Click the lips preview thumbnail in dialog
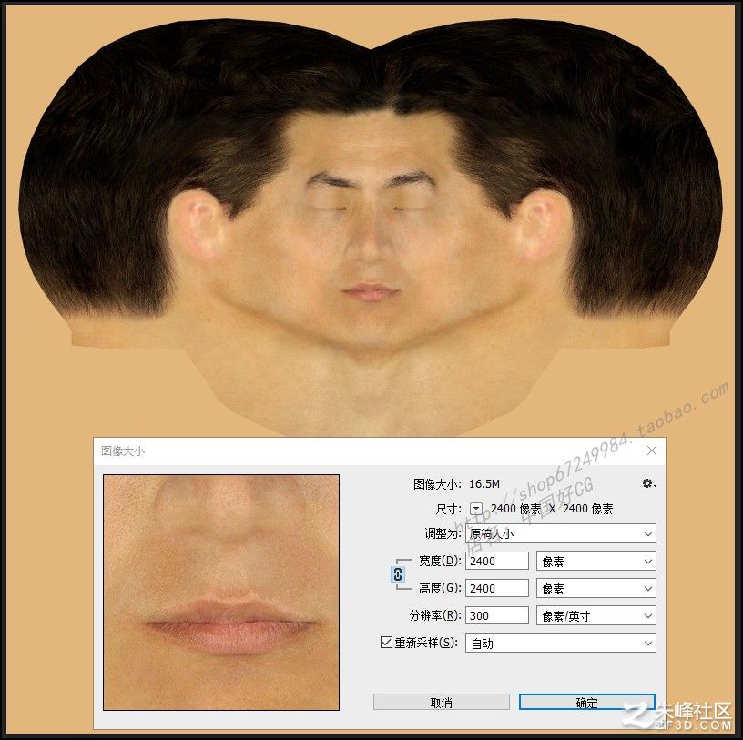743x740 pixels. pyautogui.click(x=221, y=593)
